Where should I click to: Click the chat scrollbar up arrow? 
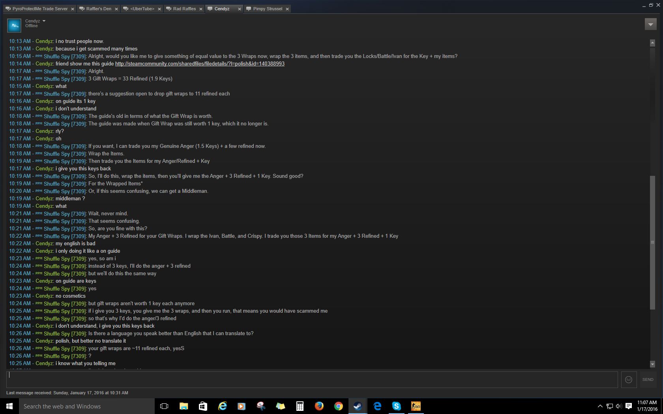pos(652,43)
